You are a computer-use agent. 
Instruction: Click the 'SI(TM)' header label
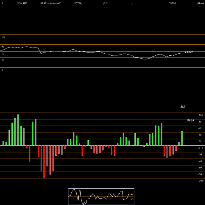coord(78,3)
